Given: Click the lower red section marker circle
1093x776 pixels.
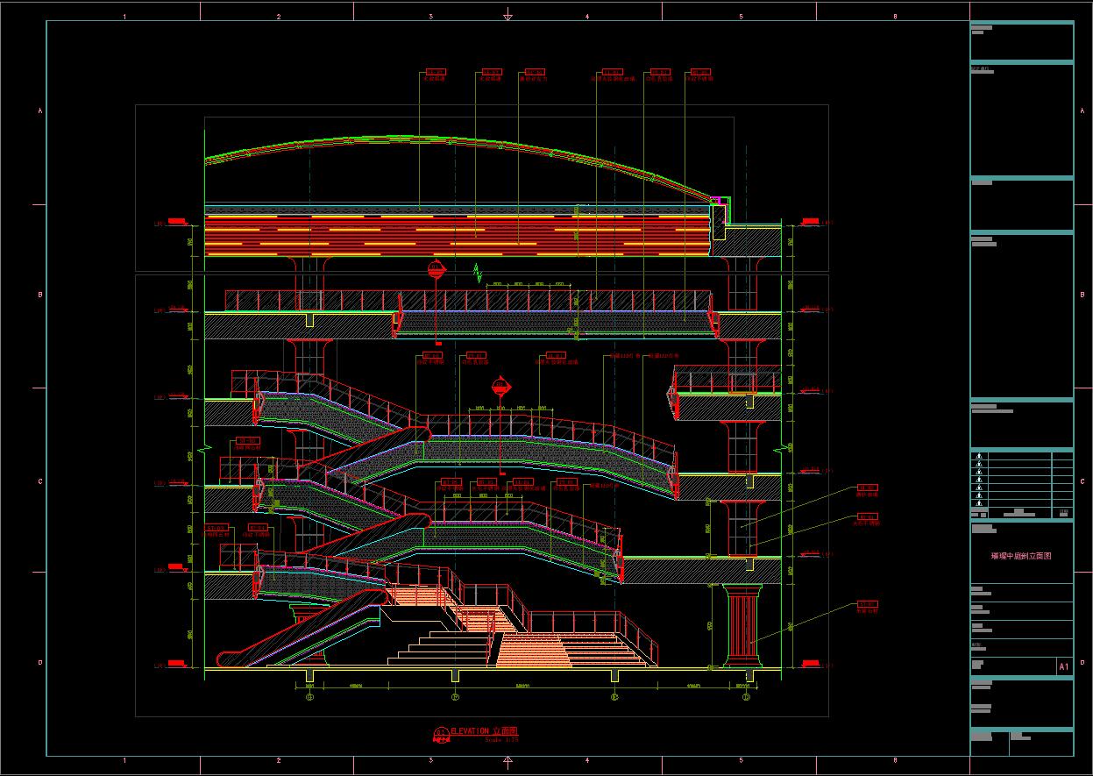Looking at the screenshot, I should pos(500,386).
